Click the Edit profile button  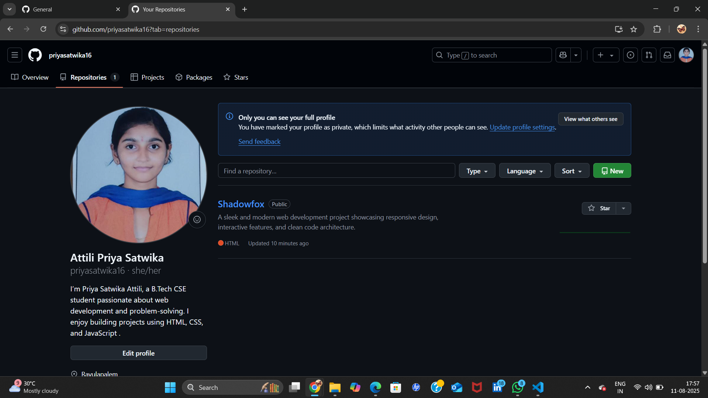[x=138, y=353]
